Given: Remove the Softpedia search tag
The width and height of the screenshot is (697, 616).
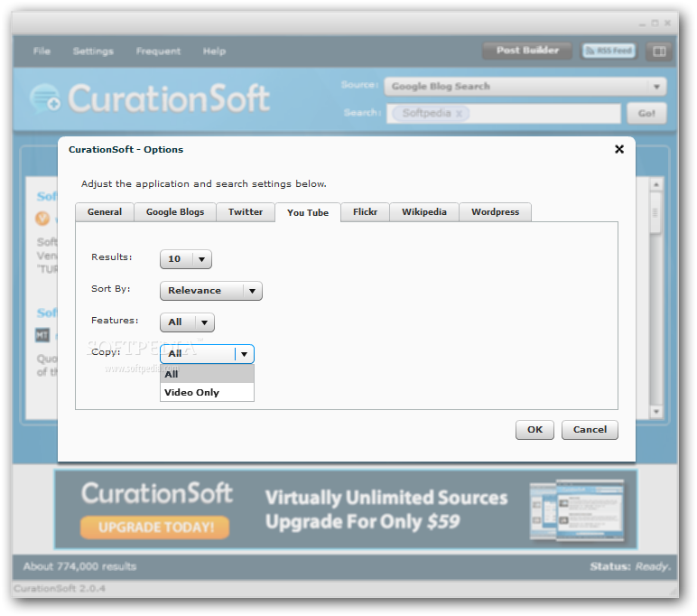Looking at the screenshot, I should point(460,114).
